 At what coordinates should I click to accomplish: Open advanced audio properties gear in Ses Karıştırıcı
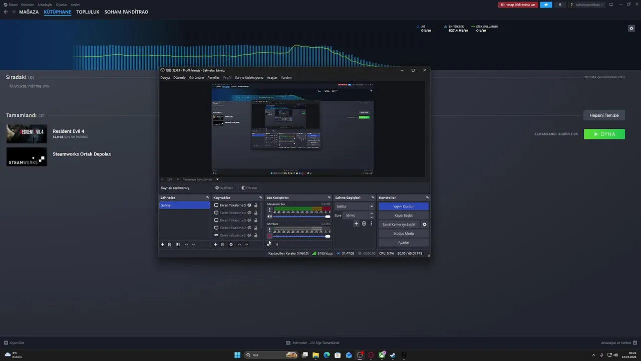tap(268, 244)
